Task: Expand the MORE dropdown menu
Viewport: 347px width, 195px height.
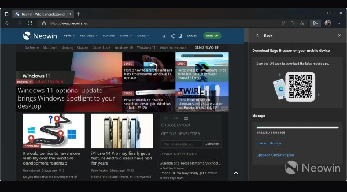Action: (143, 36)
